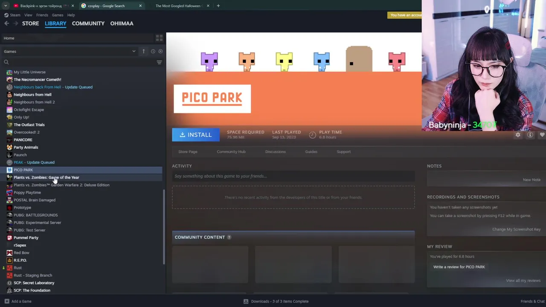Open PICO PARK settings gear icon
546x307 pixels.
(x=518, y=135)
